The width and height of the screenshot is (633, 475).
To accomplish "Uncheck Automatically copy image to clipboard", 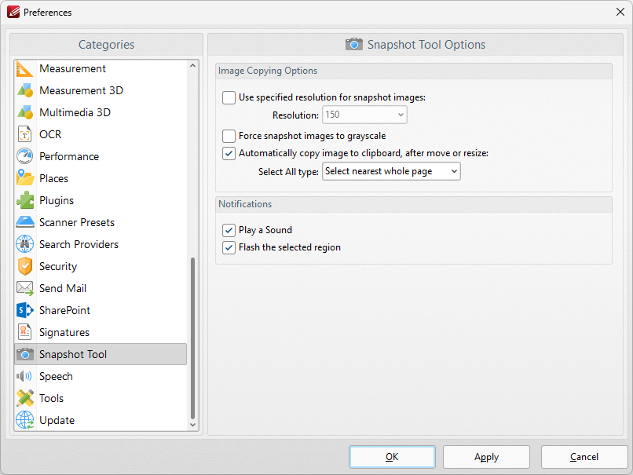I will click(229, 153).
